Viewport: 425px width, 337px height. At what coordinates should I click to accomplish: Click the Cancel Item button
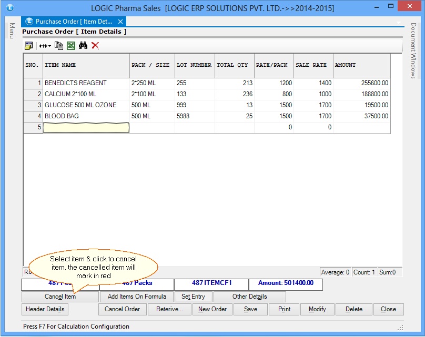[x=60, y=297]
